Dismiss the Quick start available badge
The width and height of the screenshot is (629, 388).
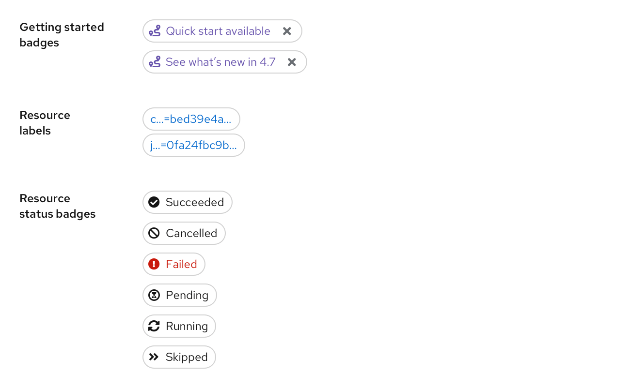click(x=287, y=31)
